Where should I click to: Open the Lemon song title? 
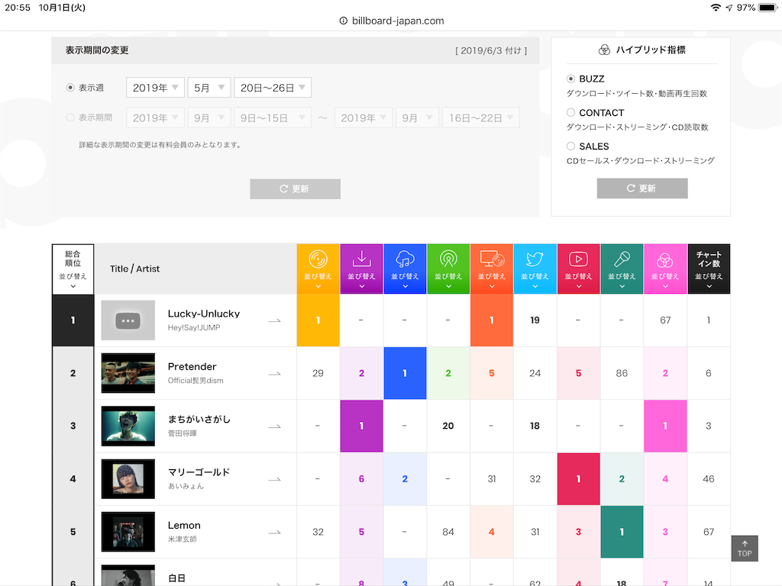tap(184, 525)
